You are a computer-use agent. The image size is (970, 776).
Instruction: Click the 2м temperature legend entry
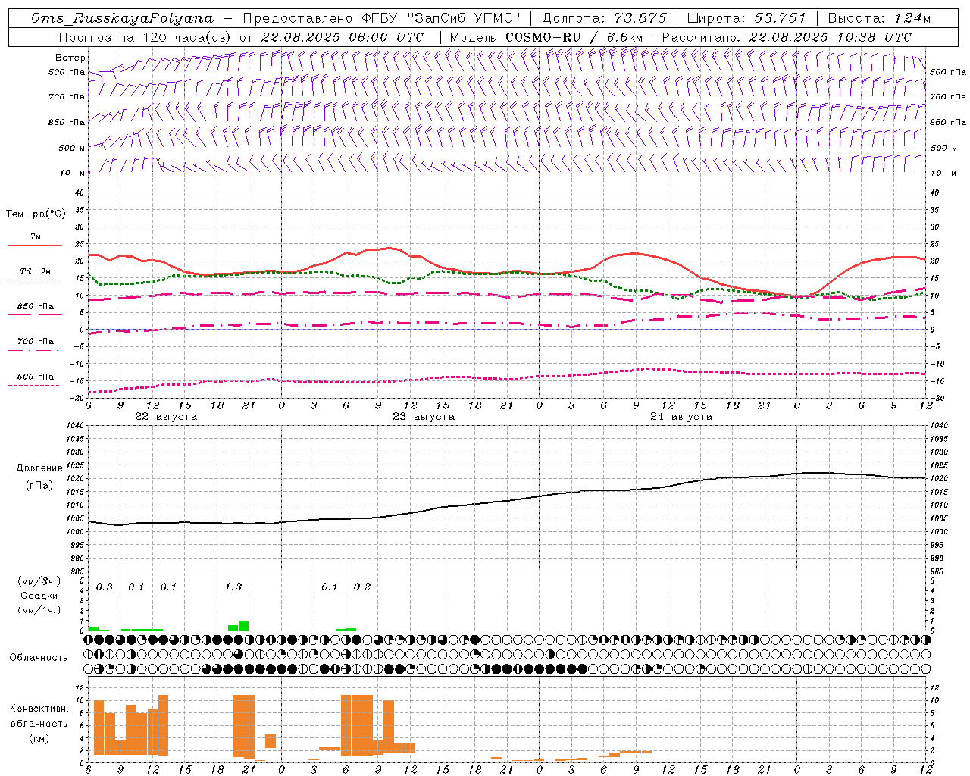(x=36, y=236)
